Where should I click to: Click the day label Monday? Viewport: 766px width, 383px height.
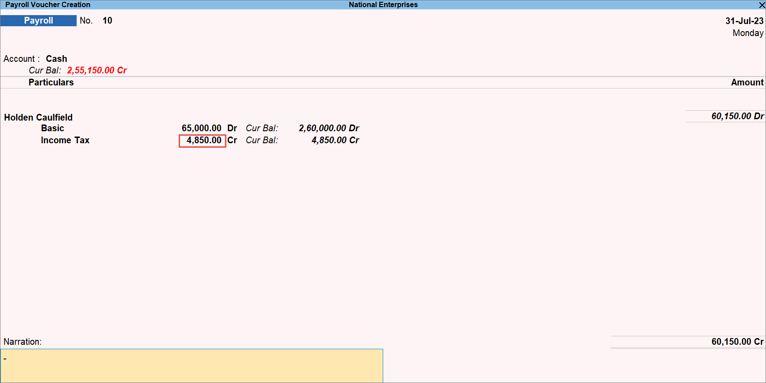[x=748, y=33]
